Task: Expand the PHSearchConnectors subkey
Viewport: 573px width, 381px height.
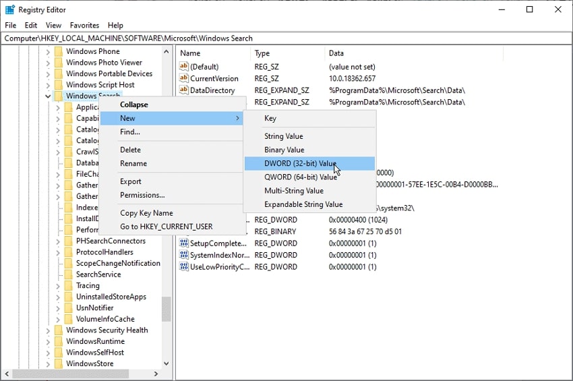Action: click(58, 241)
